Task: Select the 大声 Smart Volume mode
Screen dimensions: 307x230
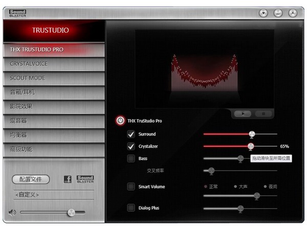Action: (235, 187)
